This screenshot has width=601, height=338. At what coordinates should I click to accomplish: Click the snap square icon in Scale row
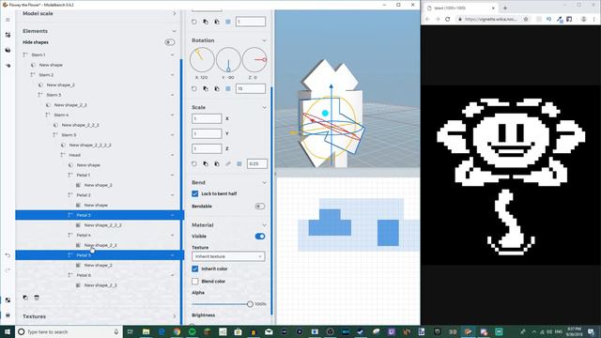[x=239, y=163]
